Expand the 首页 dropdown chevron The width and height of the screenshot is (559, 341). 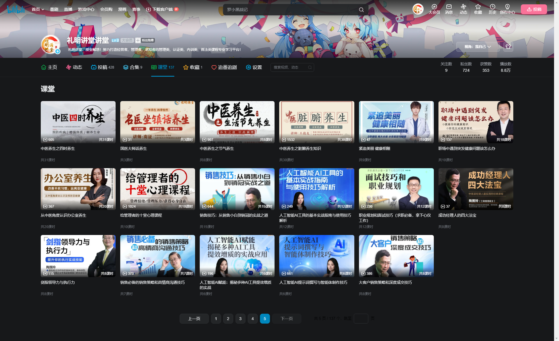(x=43, y=9)
